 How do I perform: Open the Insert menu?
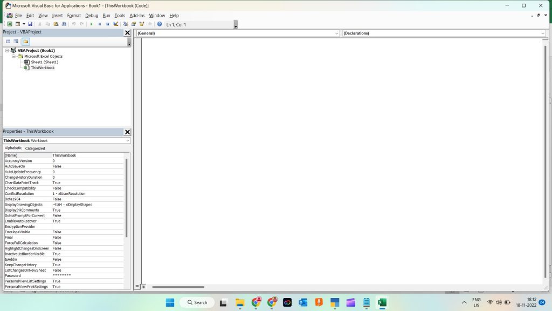tap(57, 16)
